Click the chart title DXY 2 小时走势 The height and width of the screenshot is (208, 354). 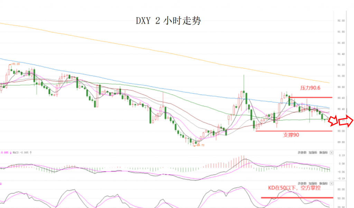(x=168, y=21)
